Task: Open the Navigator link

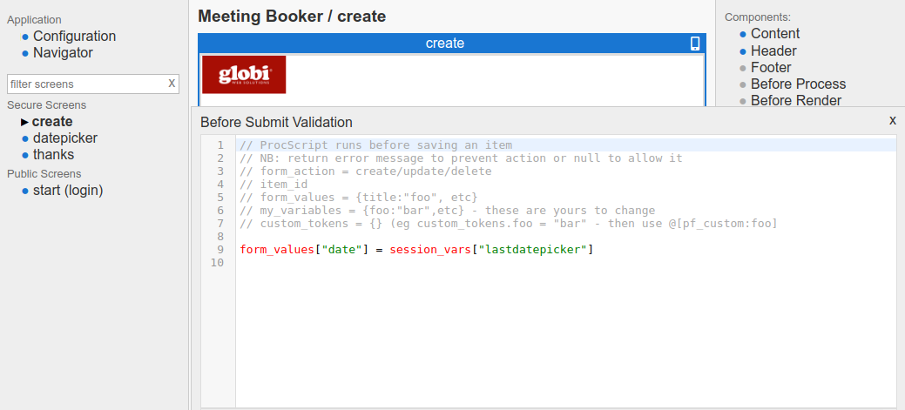Action: [x=63, y=52]
